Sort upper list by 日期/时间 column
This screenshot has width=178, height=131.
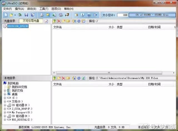(158, 27)
